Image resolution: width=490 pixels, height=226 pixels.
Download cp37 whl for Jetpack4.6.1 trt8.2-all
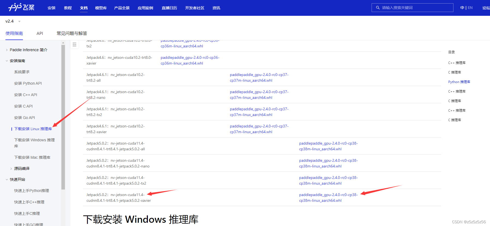259,78
